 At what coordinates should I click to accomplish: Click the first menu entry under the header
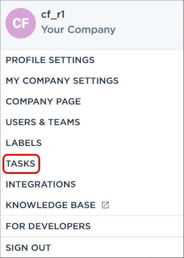(50, 60)
